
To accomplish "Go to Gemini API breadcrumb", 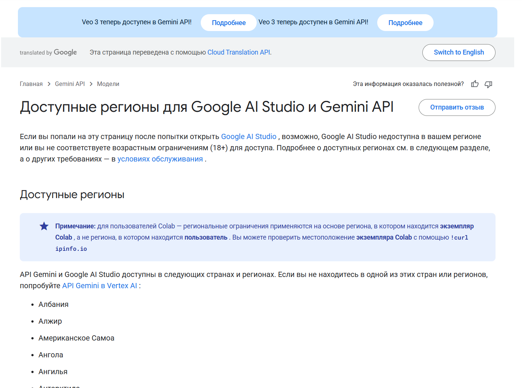I will tap(70, 84).
